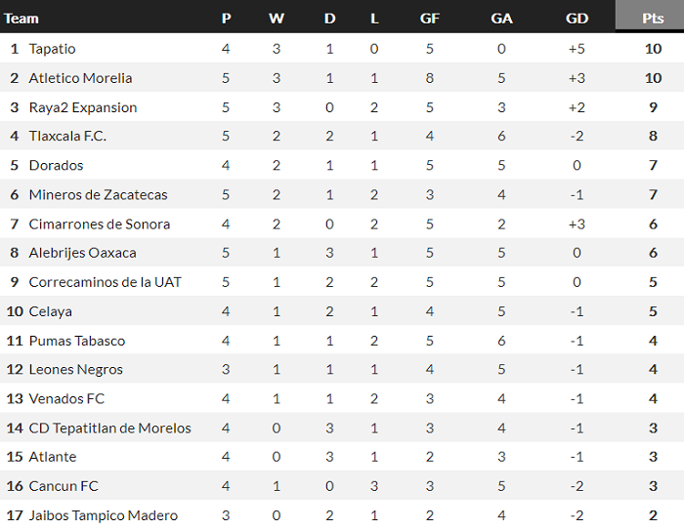The height and width of the screenshot is (530, 684).
Task: Open Correcaminos de la UAT link
Action: [x=105, y=282]
